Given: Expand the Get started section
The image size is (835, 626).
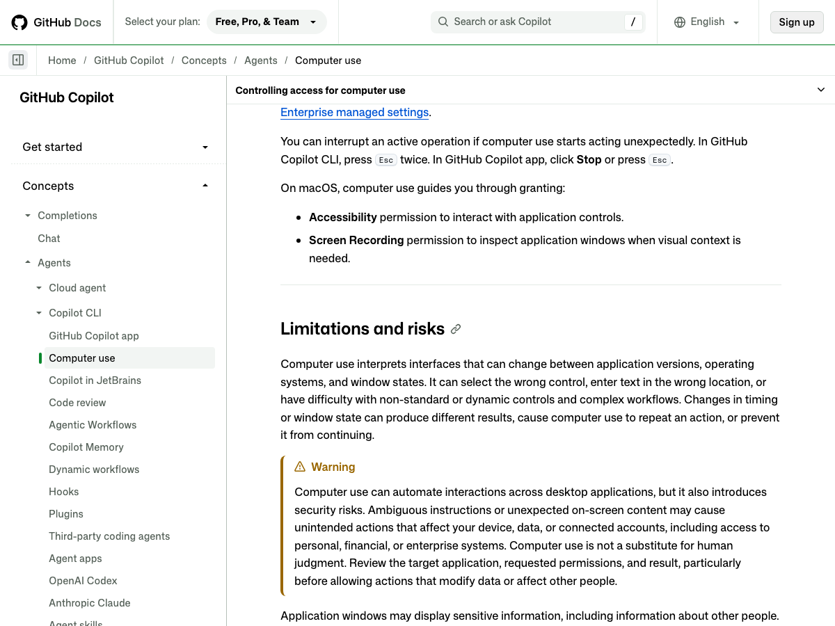Looking at the screenshot, I should (116, 147).
